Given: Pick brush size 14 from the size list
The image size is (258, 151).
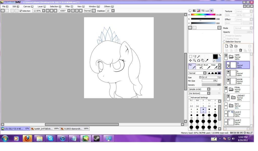Looking at the screenshot, I should click(203, 116).
